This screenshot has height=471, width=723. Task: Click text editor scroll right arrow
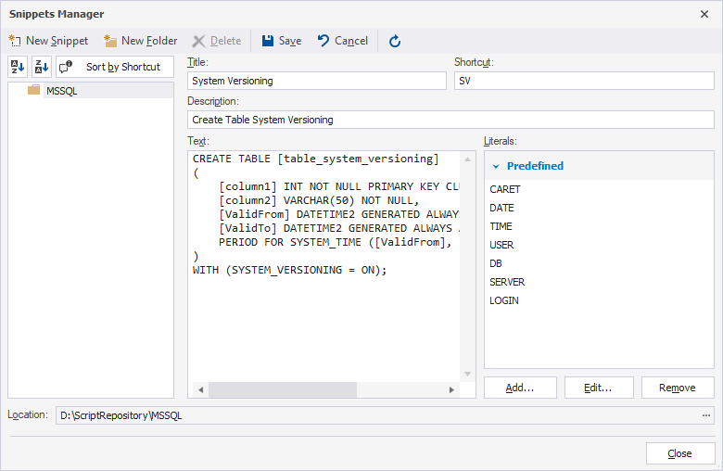[x=452, y=389]
